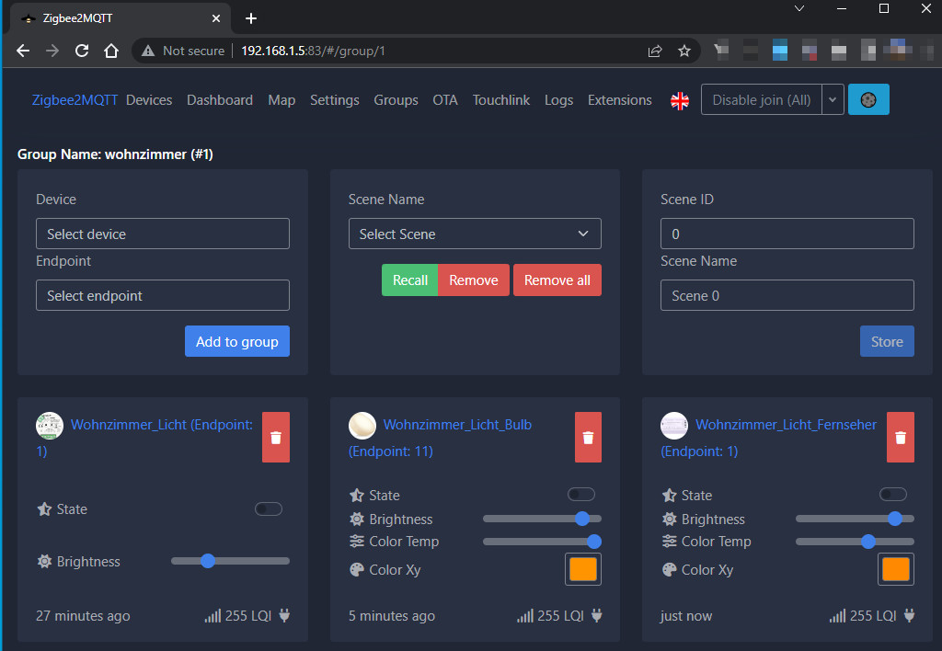Screen dimensions: 942x651
Task: Open Color Xy swatch for Wohnzimmer_Licht_Bulb
Action: (x=583, y=569)
